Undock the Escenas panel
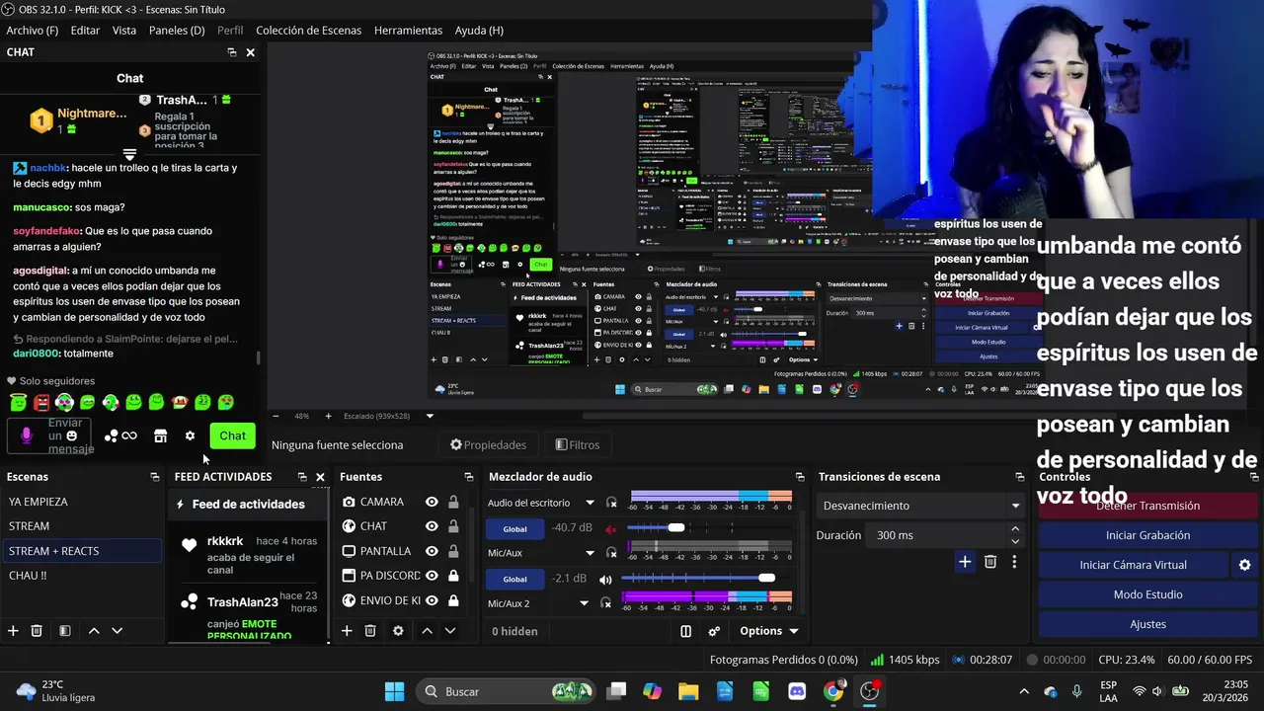Image resolution: width=1264 pixels, height=711 pixels. coord(154,477)
